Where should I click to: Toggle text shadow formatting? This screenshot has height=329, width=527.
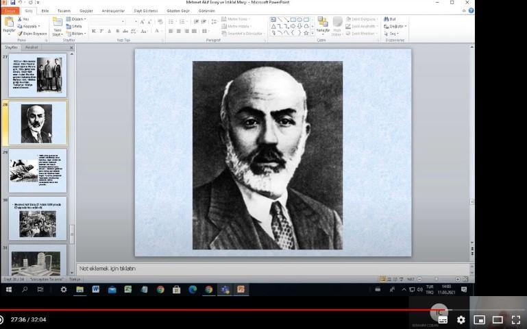point(117,31)
